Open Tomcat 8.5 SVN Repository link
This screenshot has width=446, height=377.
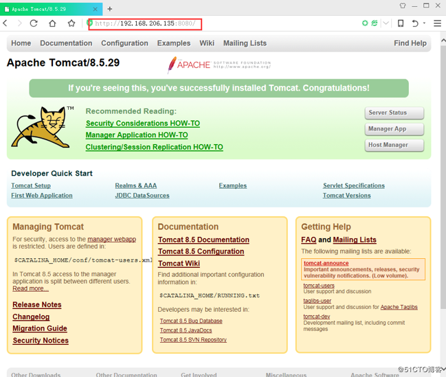(x=193, y=340)
